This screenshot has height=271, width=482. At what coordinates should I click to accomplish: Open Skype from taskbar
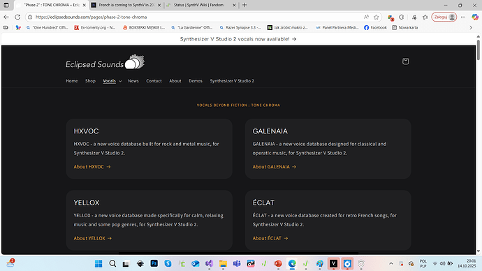click(x=168, y=263)
